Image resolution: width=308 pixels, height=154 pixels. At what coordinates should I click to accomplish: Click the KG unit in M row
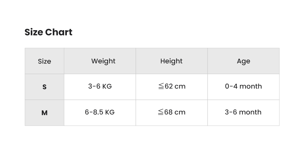coord(110,112)
